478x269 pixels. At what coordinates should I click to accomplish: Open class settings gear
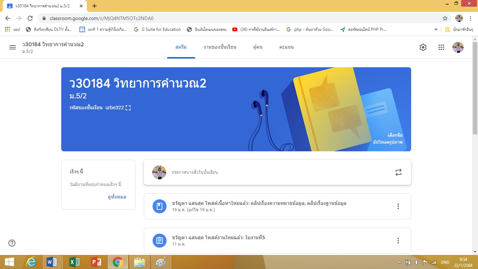click(423, 47)
